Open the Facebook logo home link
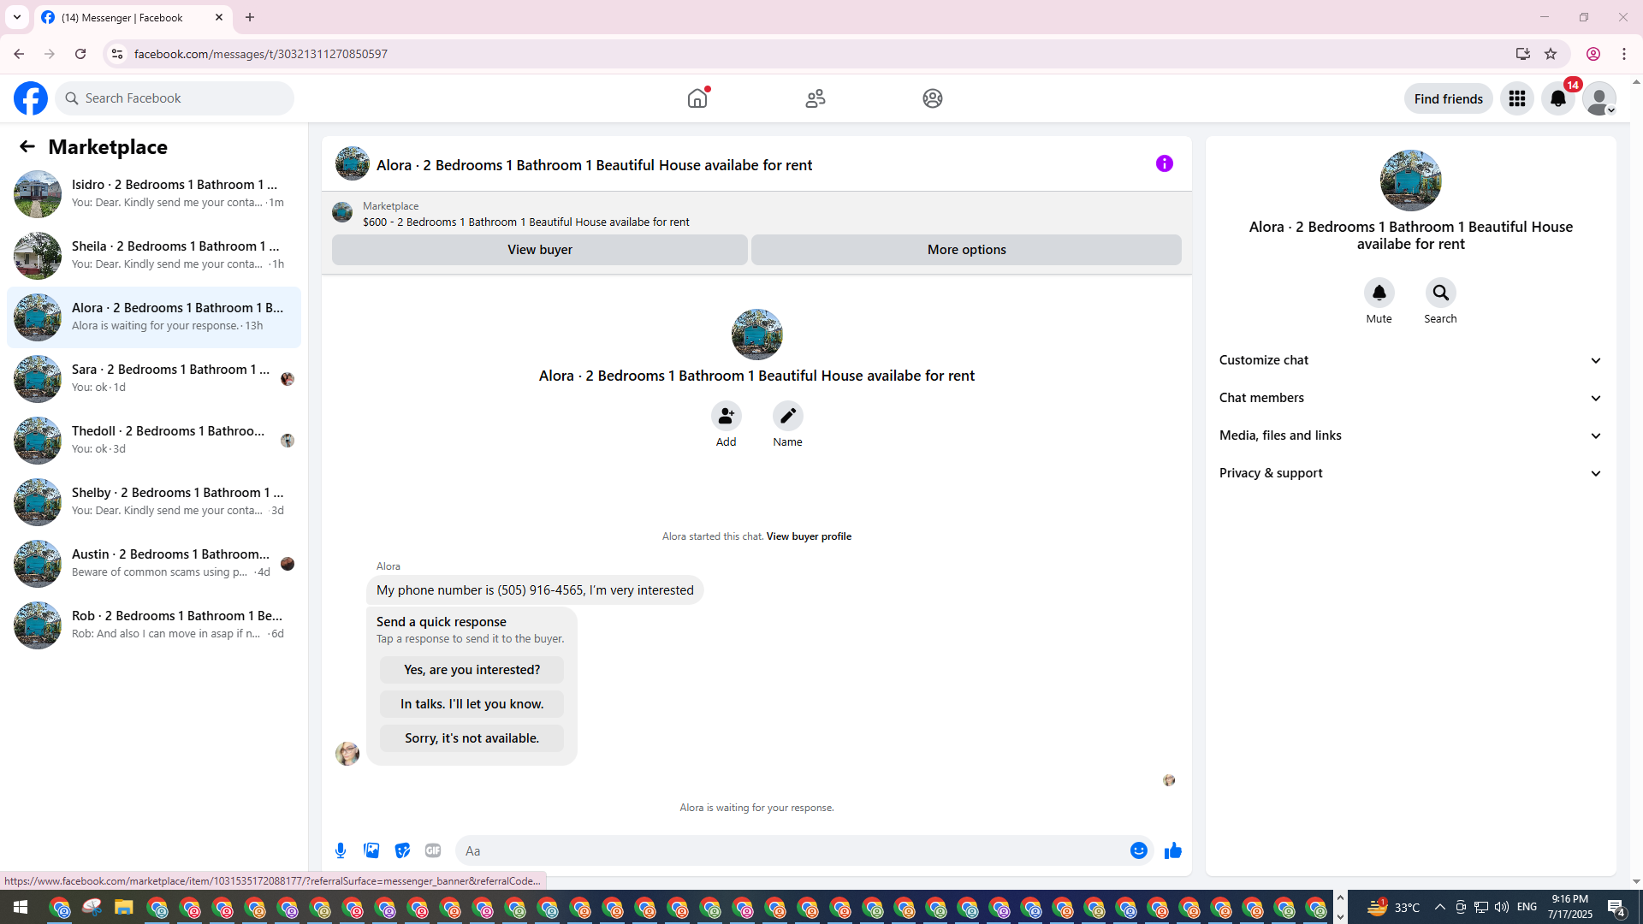The image size is (1643, 924). (x=31, y=98)
